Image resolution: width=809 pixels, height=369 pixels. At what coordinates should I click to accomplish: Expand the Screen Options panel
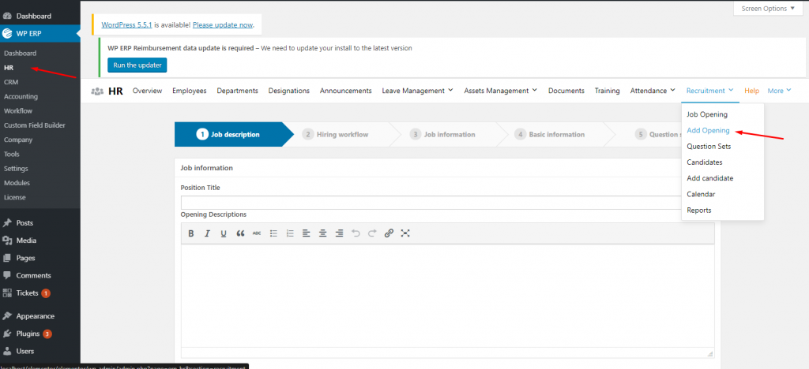pyautogui.click(x=768, y=9)
